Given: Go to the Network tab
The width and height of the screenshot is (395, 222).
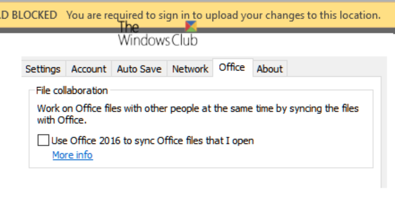Looking at the screenshot, I should coord(190,69).
